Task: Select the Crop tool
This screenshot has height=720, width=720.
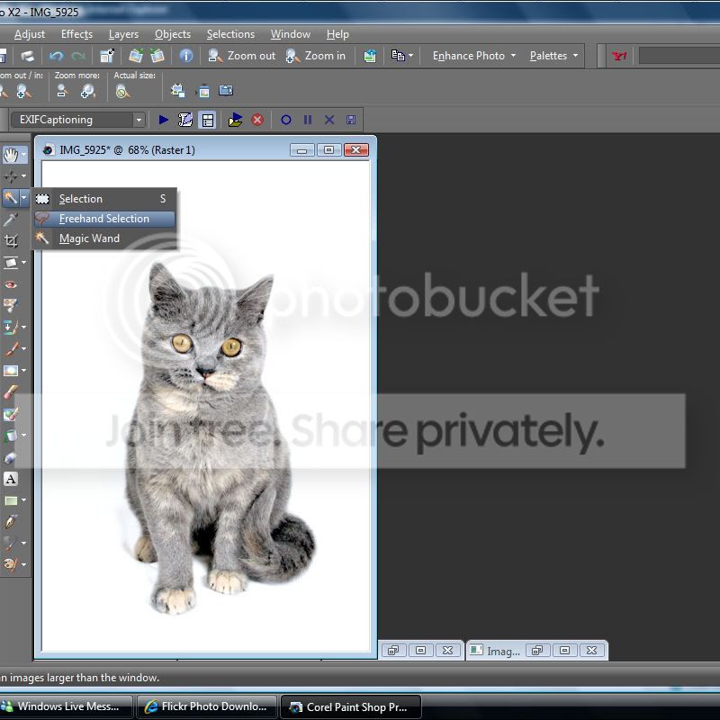Action: pyautogui.click(x=11, y=241)
